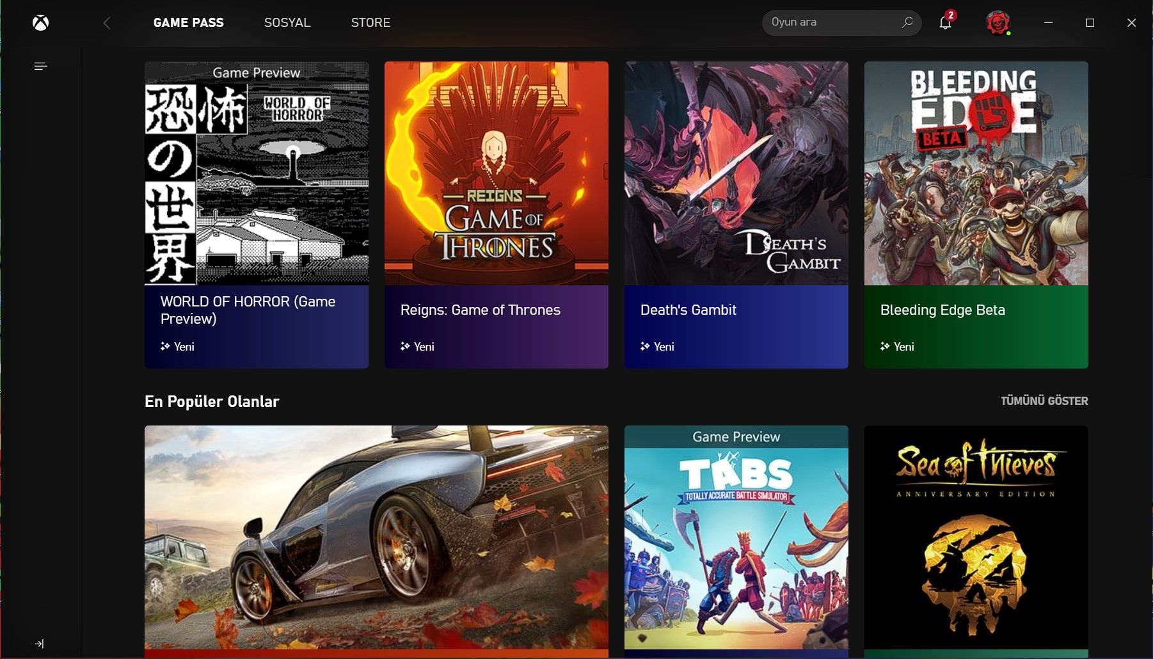The width and height of the screenshot is (1153, 659).
Task: Open the Reigns: Game of Thrones cover
Action: [497, 173]
